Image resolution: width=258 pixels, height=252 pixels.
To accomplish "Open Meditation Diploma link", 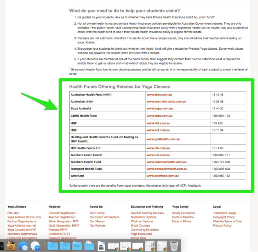I will (x=143, y=217).
